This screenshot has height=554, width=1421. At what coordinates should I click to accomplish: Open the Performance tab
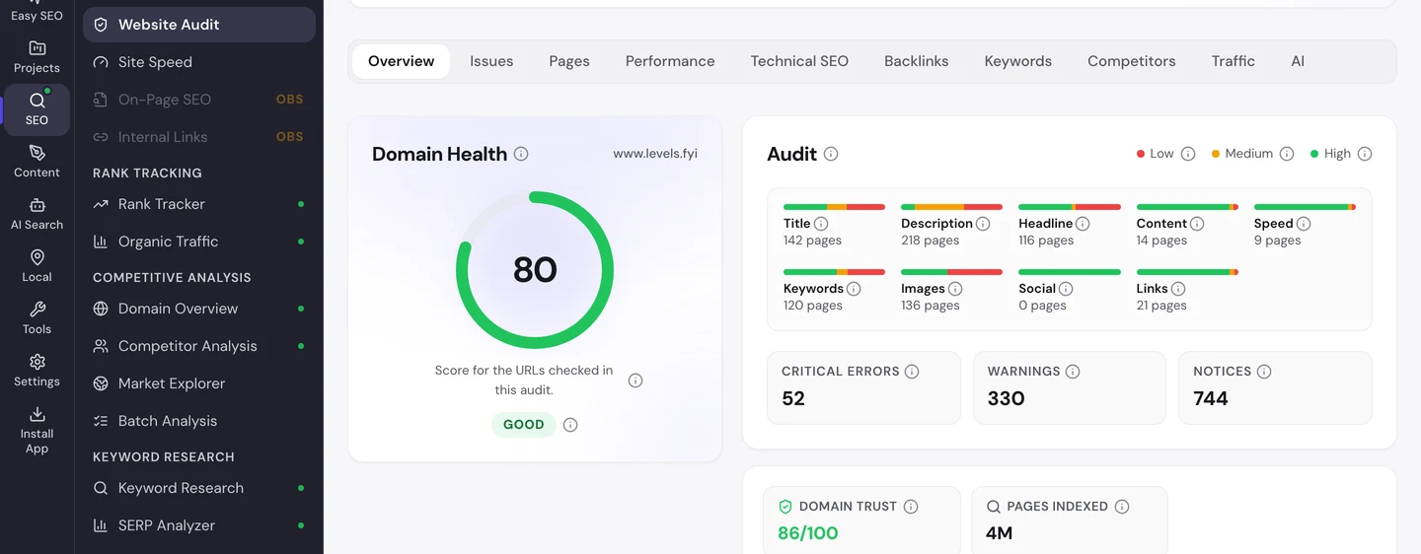[x=670, y=61]
